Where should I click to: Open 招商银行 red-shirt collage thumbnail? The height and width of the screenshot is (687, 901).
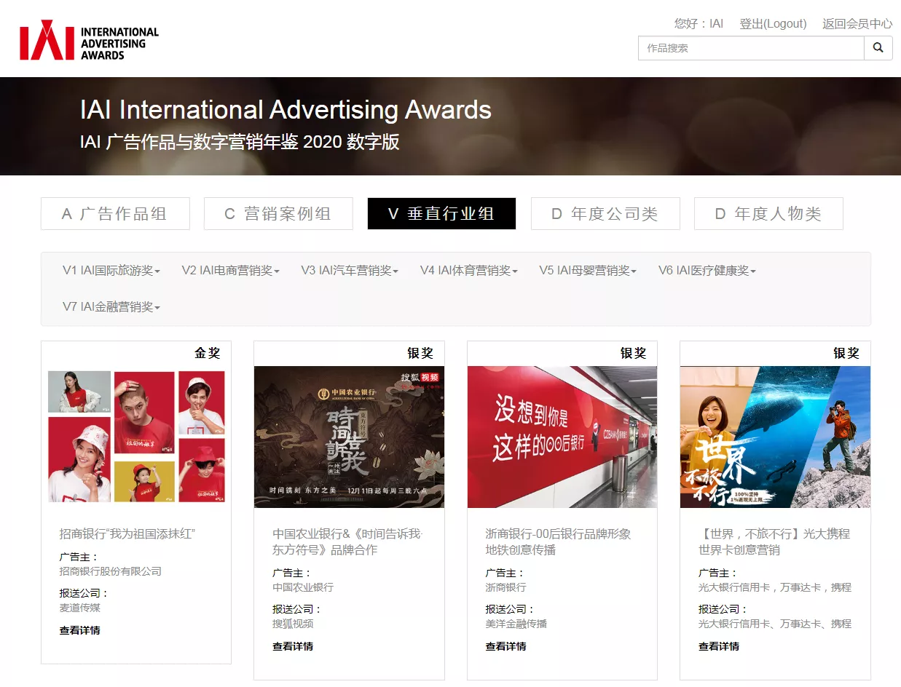pos(136,437)
